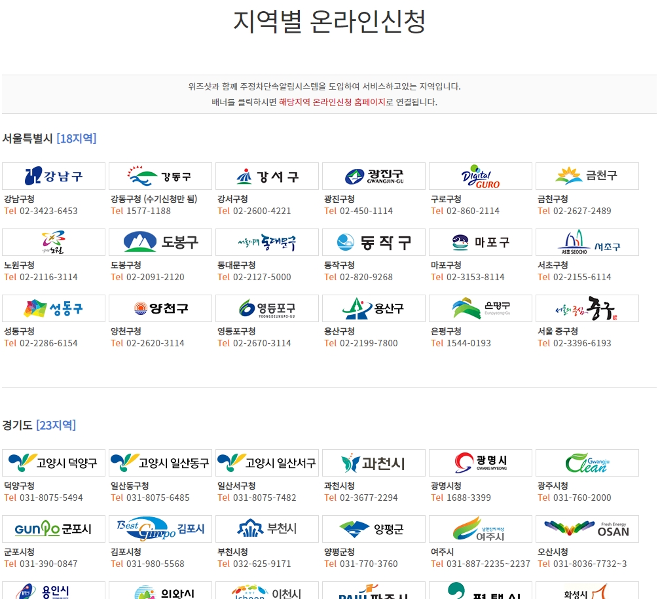This screenshot has height=599, width=660.
Task: Click red 해당지역 온라인신청 홈페이지 text
Action: point(332,102)
